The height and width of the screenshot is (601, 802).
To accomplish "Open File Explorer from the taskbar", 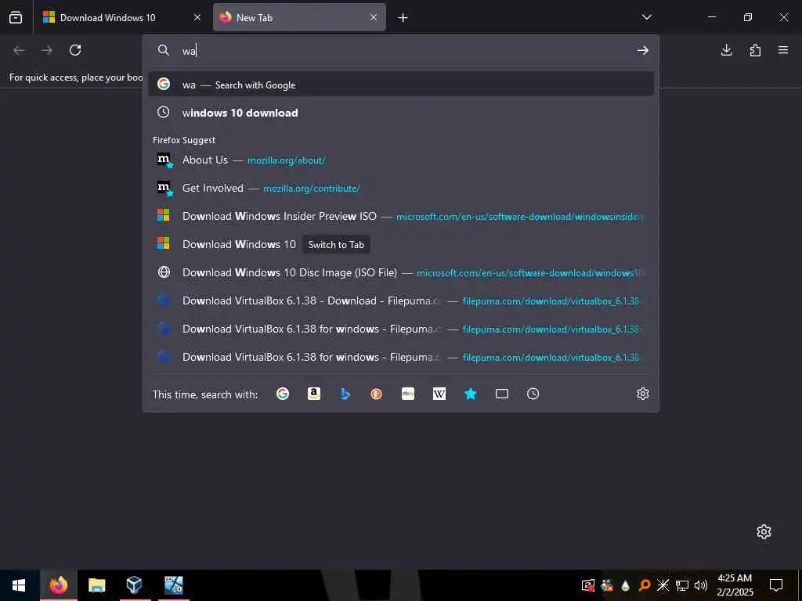I will pos(96,585).
